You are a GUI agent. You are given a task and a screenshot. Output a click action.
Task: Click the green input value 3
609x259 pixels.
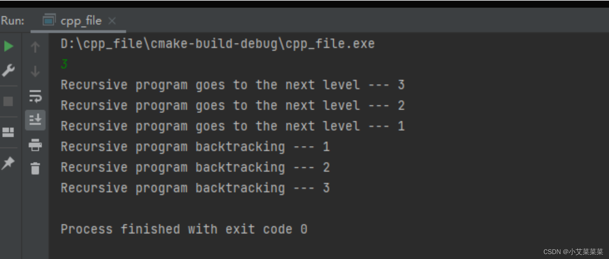point(64,64)
